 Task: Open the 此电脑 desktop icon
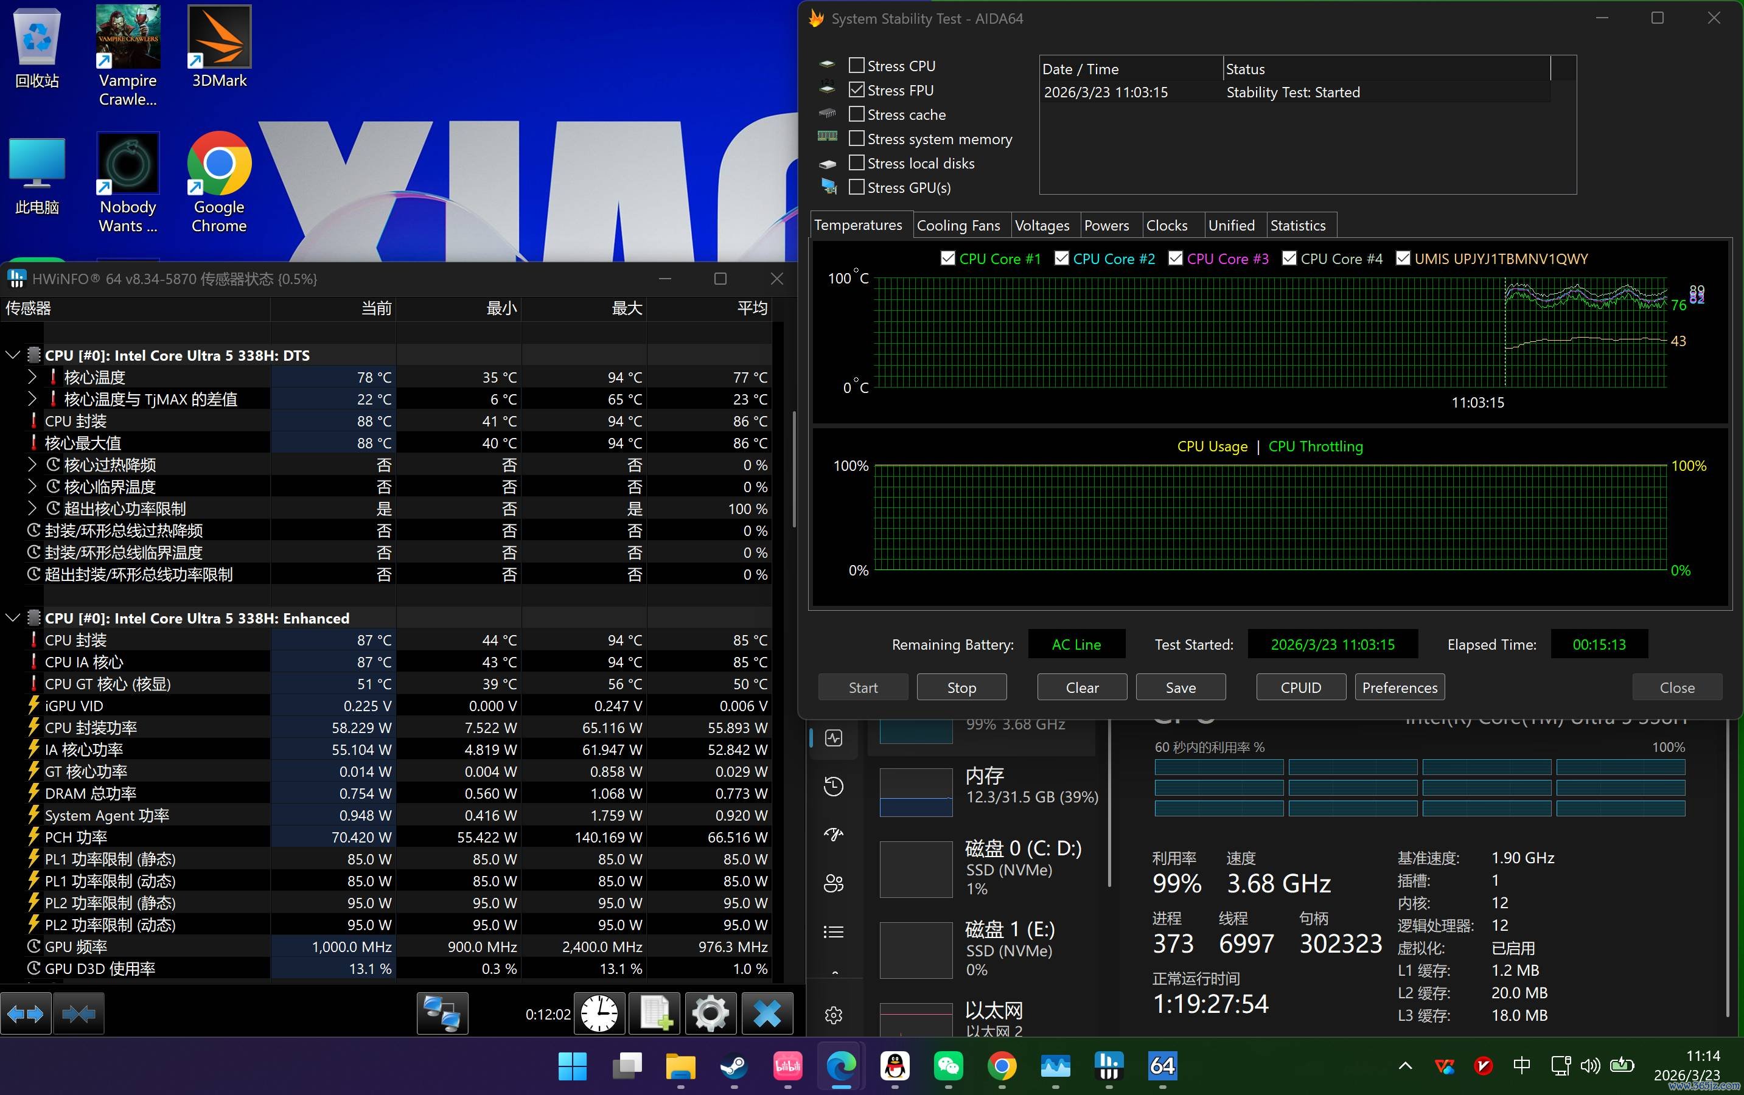click(x=37, y=175)
